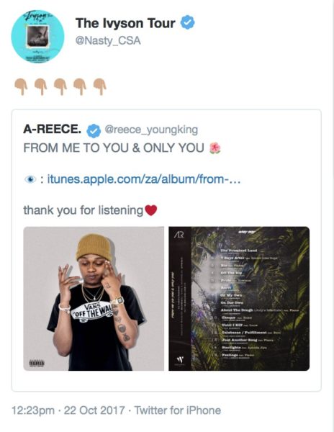Click the Twitter for iPhone source label

click(178, 410)
